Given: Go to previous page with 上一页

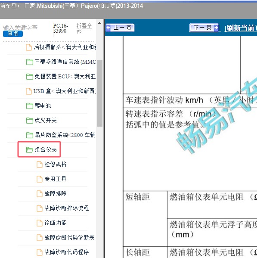Looking at the screenshot, I should [120, 28].
